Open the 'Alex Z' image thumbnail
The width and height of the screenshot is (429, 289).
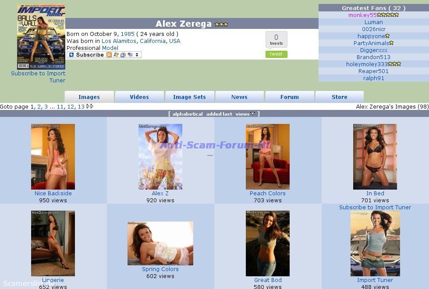click(160, 156)
